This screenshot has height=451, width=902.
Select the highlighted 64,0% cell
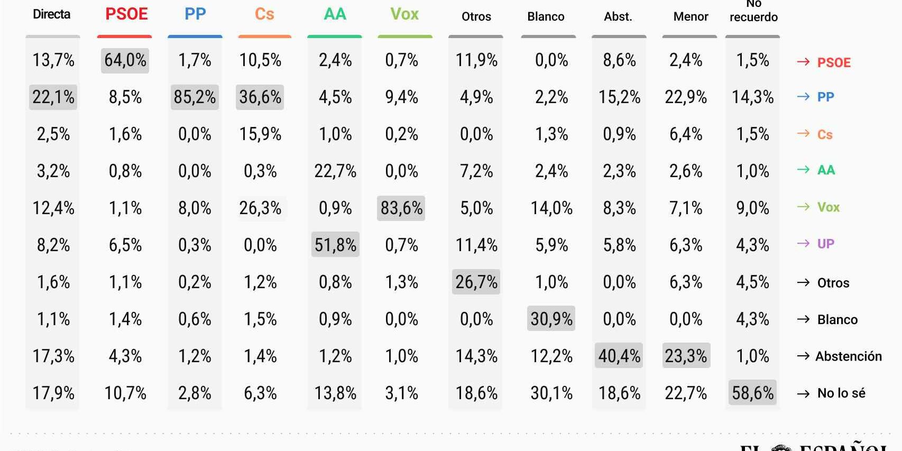point(125,60)
